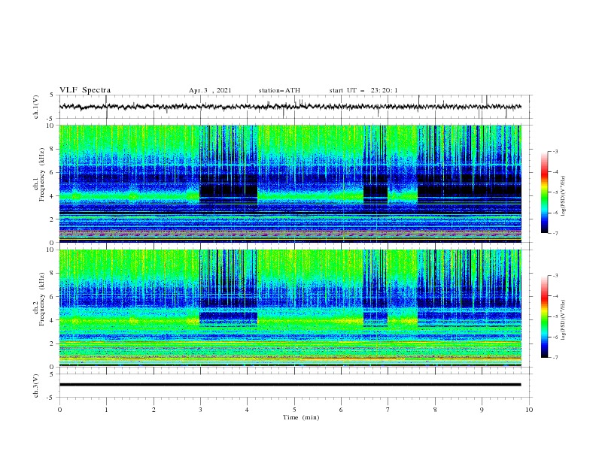Click the time axis tick label "1"
Screen dimensions: 596x460
click(x=107, y=410)
